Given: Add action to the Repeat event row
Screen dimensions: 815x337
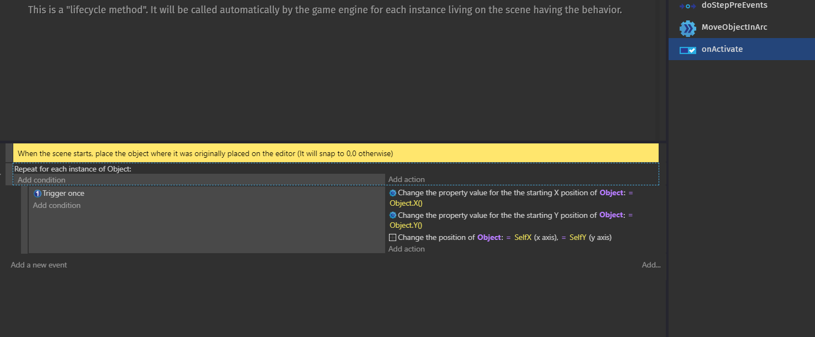Looking at the screenshot, I should (x=407, y=179).
